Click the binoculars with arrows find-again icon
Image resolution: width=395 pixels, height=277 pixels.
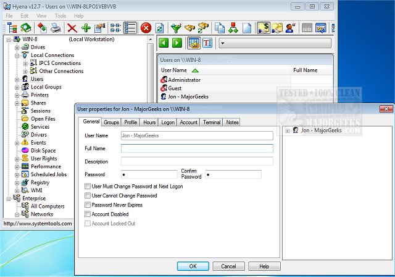pos(203,28)
